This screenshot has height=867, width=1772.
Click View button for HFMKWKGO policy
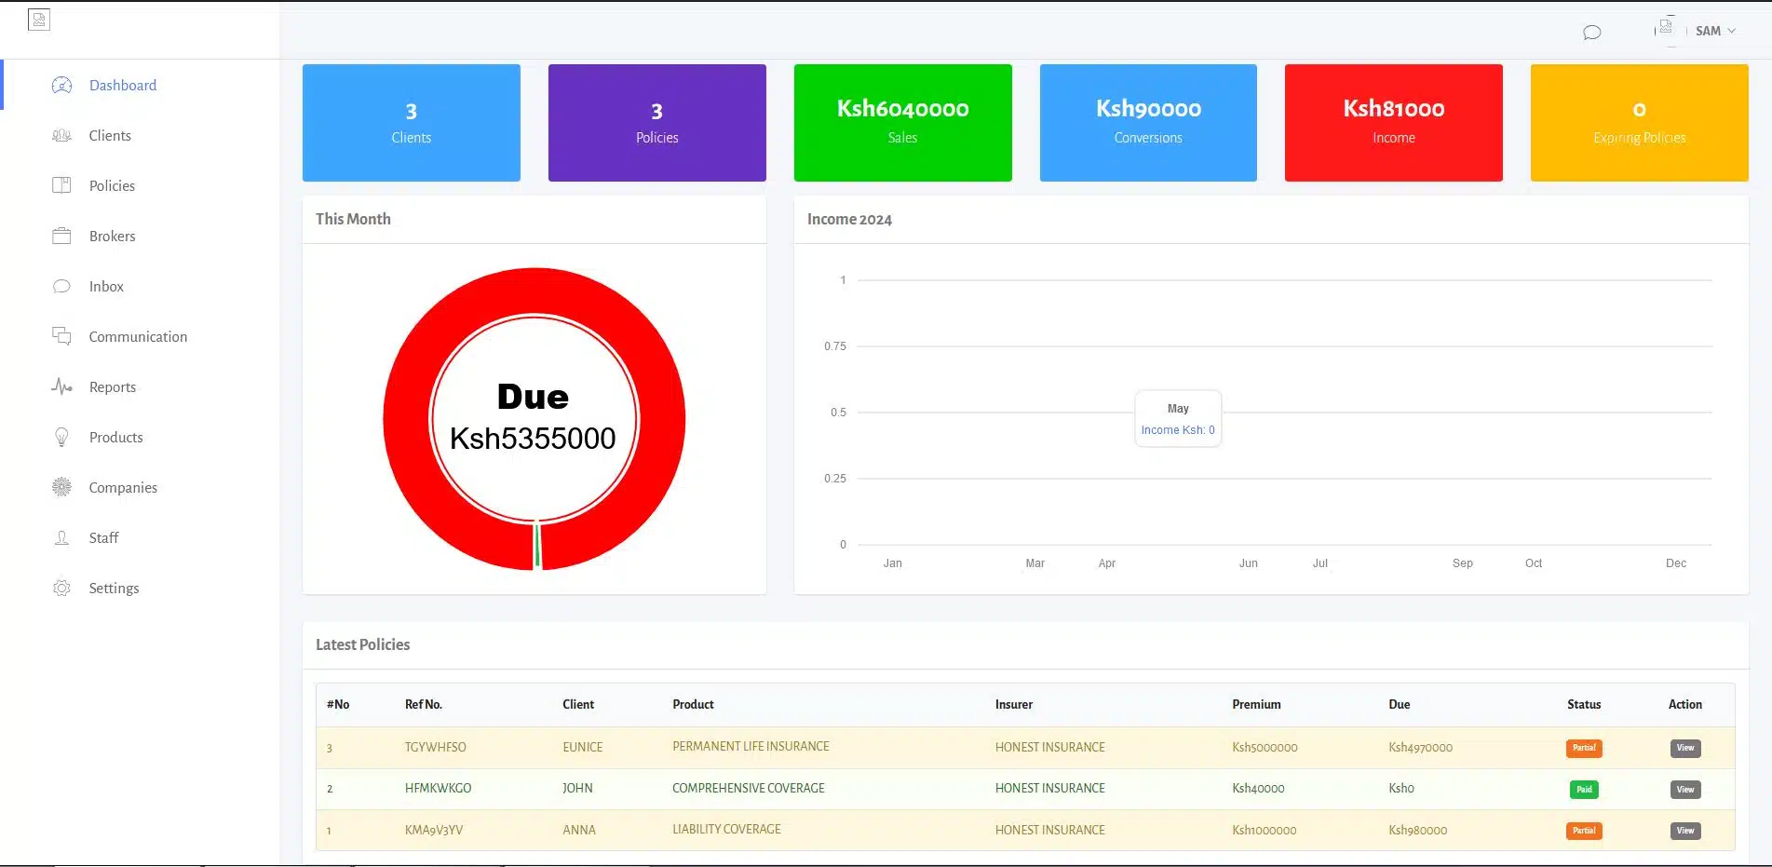click(x=1685, y=790)
